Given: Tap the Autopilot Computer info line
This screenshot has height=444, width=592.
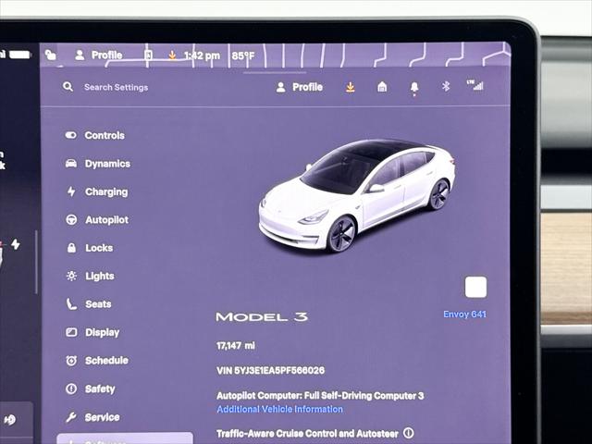Looking at the screenshot, I should click(320, 396).
